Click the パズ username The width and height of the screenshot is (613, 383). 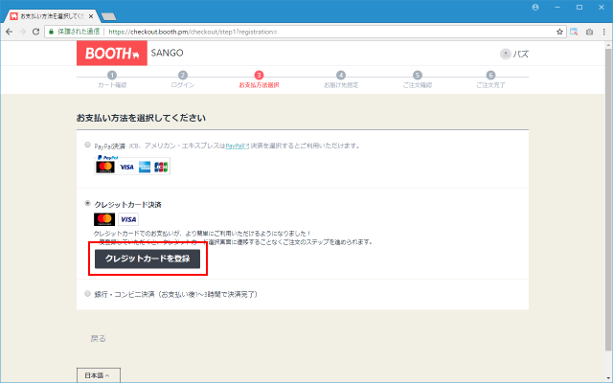[x=521, y=54]
